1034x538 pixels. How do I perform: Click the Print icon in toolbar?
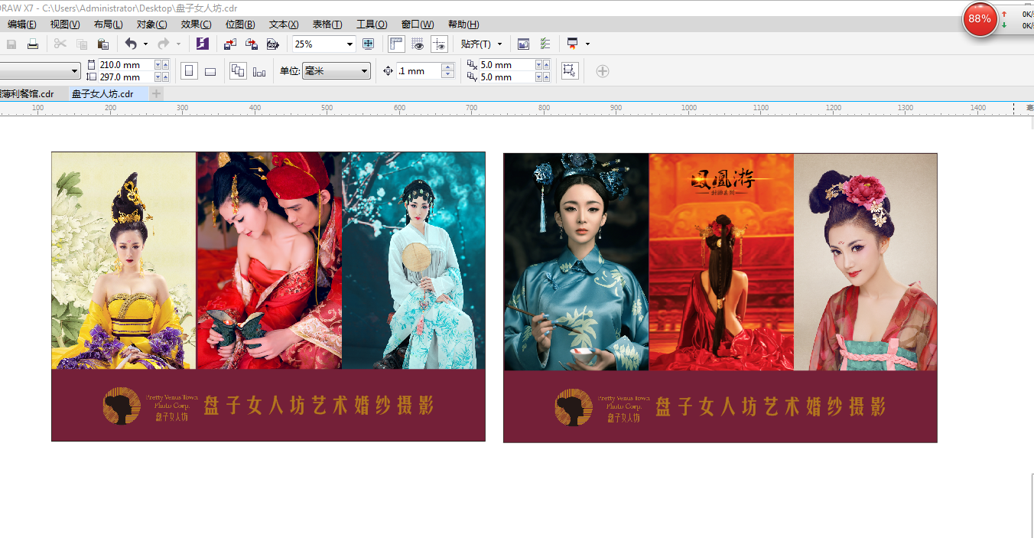click(x=33, y=44)
